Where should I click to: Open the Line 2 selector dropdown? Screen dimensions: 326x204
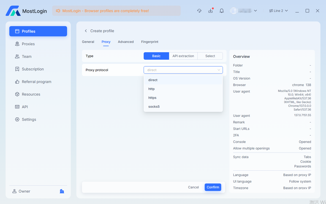click(278, 11)
